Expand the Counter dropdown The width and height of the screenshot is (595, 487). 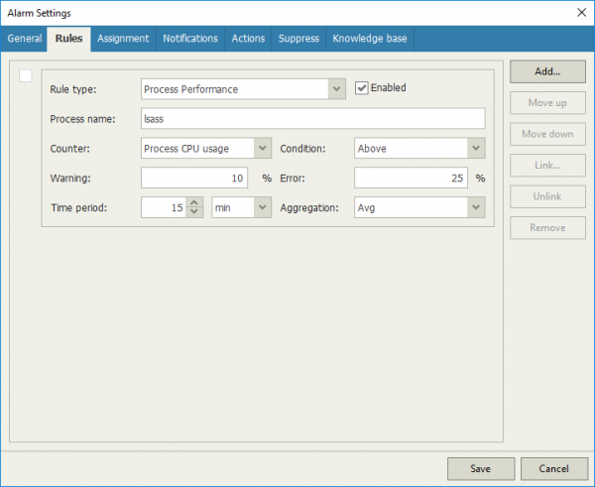click(263, 149)
